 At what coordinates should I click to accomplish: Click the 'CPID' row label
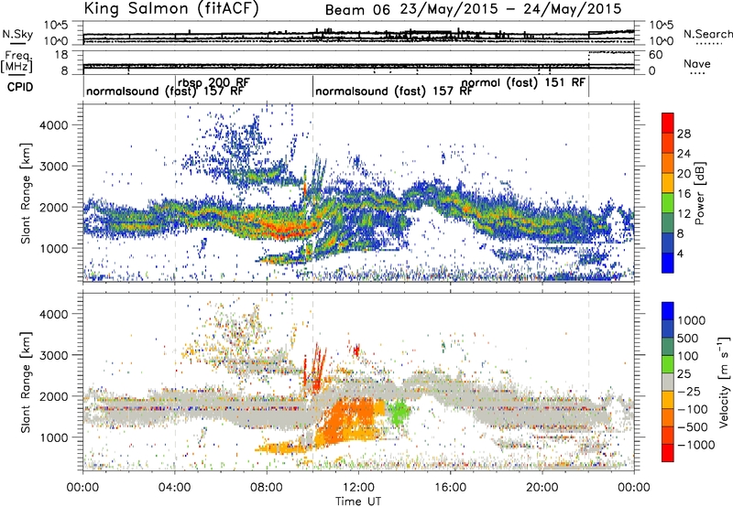(20, 87)
